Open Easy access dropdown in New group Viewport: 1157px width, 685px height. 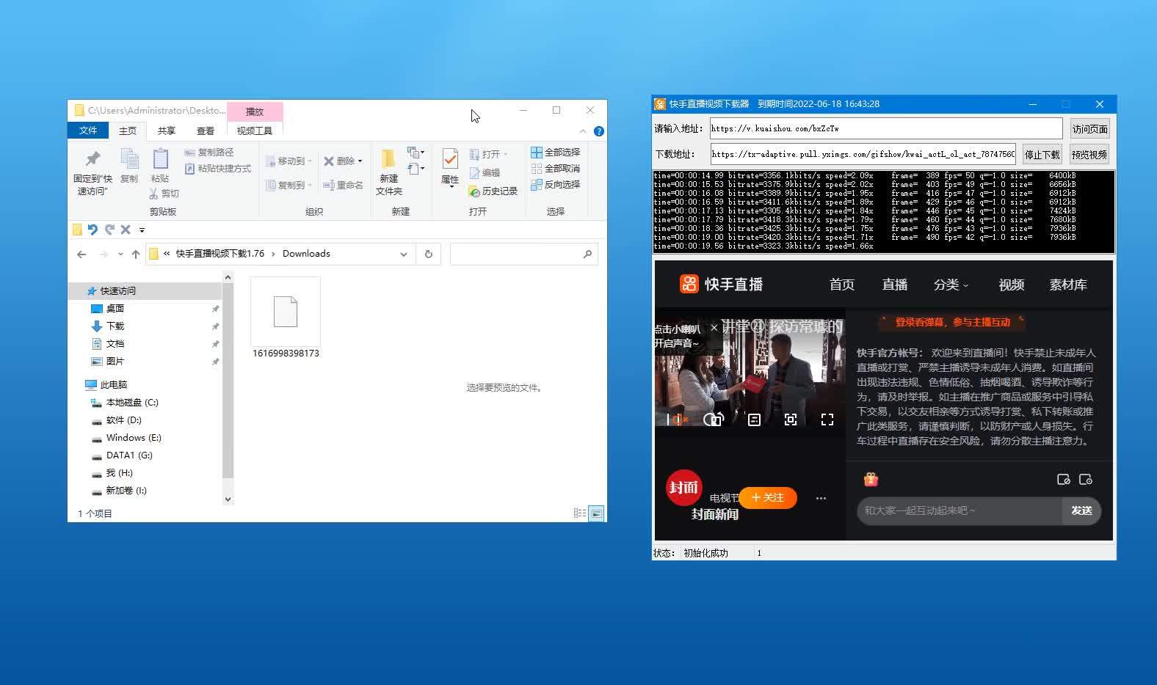tap(416, 169)
